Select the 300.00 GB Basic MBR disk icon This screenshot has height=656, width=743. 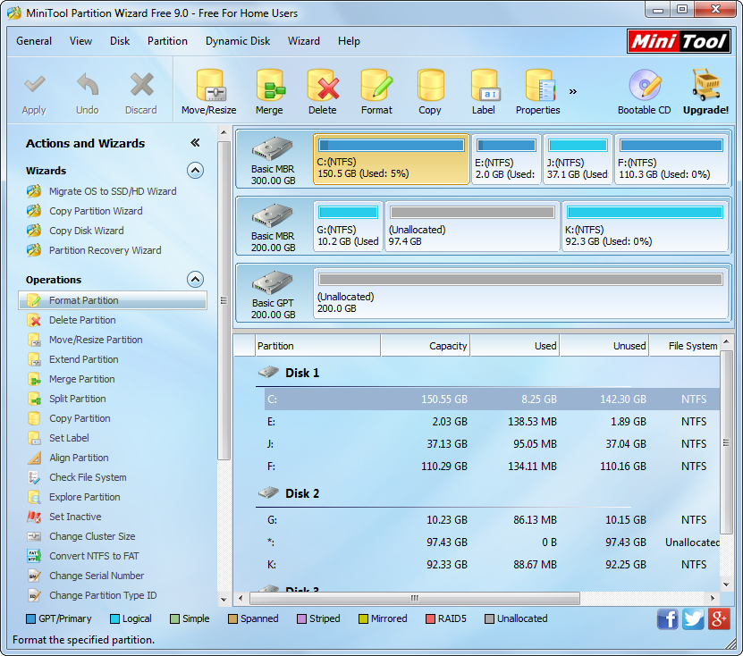[x=273, y=148]
